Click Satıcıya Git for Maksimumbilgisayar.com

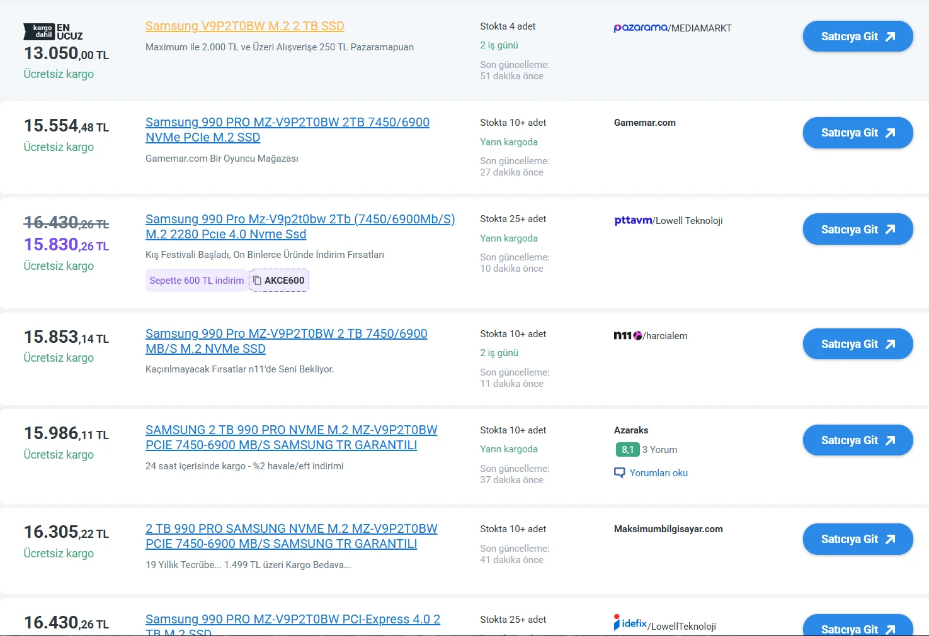858,539
